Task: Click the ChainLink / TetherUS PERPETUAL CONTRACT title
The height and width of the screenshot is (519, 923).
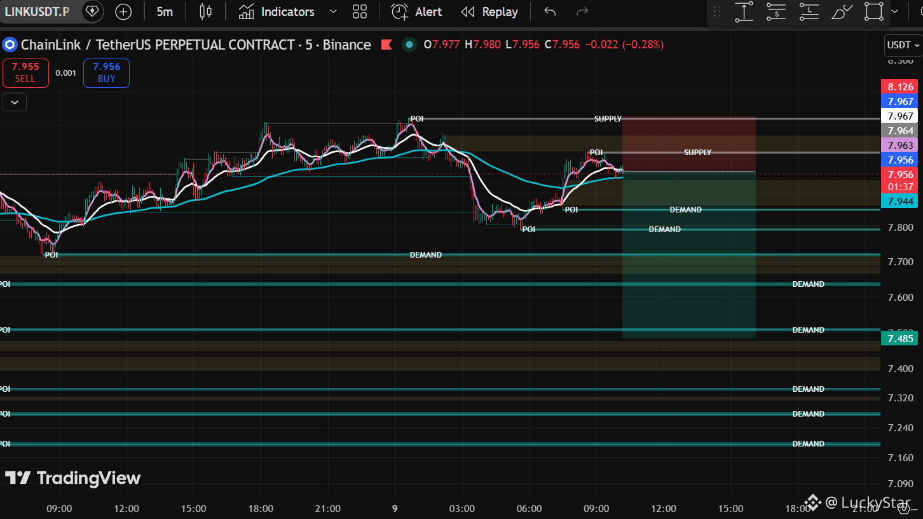Action: pyautogui.click(x=157, y=45)
